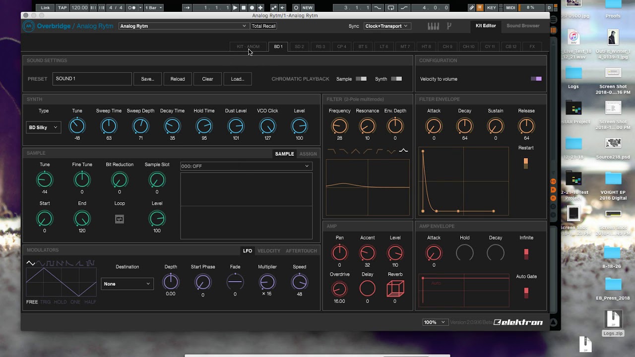Toggle Chromatic Playback Sample switch
The image size is (635, 357).
click(361, 79)
